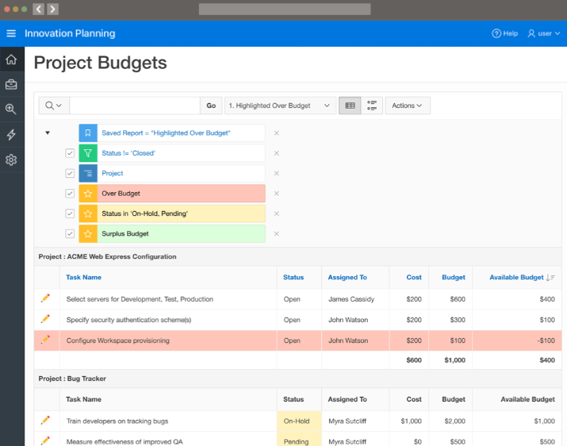Open the gear settings sidebar icon

pos(11,160)
